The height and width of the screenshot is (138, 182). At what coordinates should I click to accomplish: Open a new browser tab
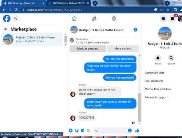tap(95, 3)
